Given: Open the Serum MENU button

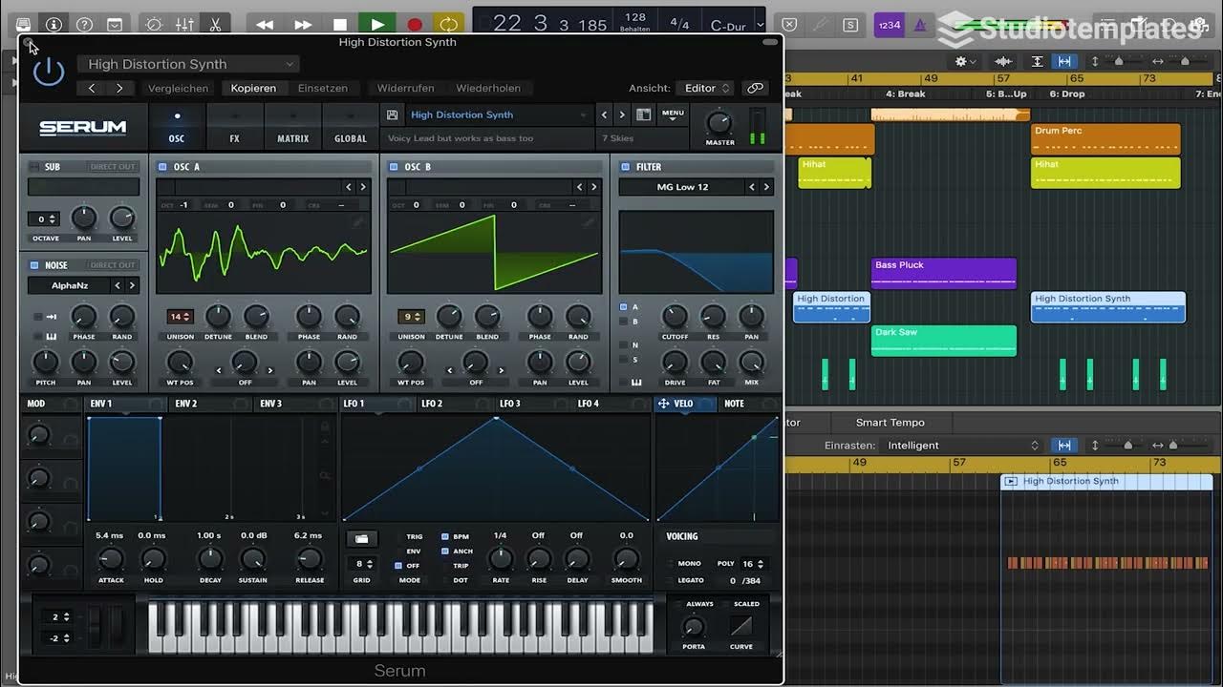Looking at the screenshot, I should (x=674, y=114).
